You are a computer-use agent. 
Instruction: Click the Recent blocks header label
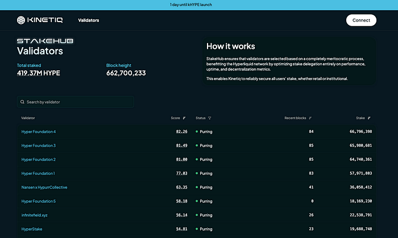click(x=295, y=118)
